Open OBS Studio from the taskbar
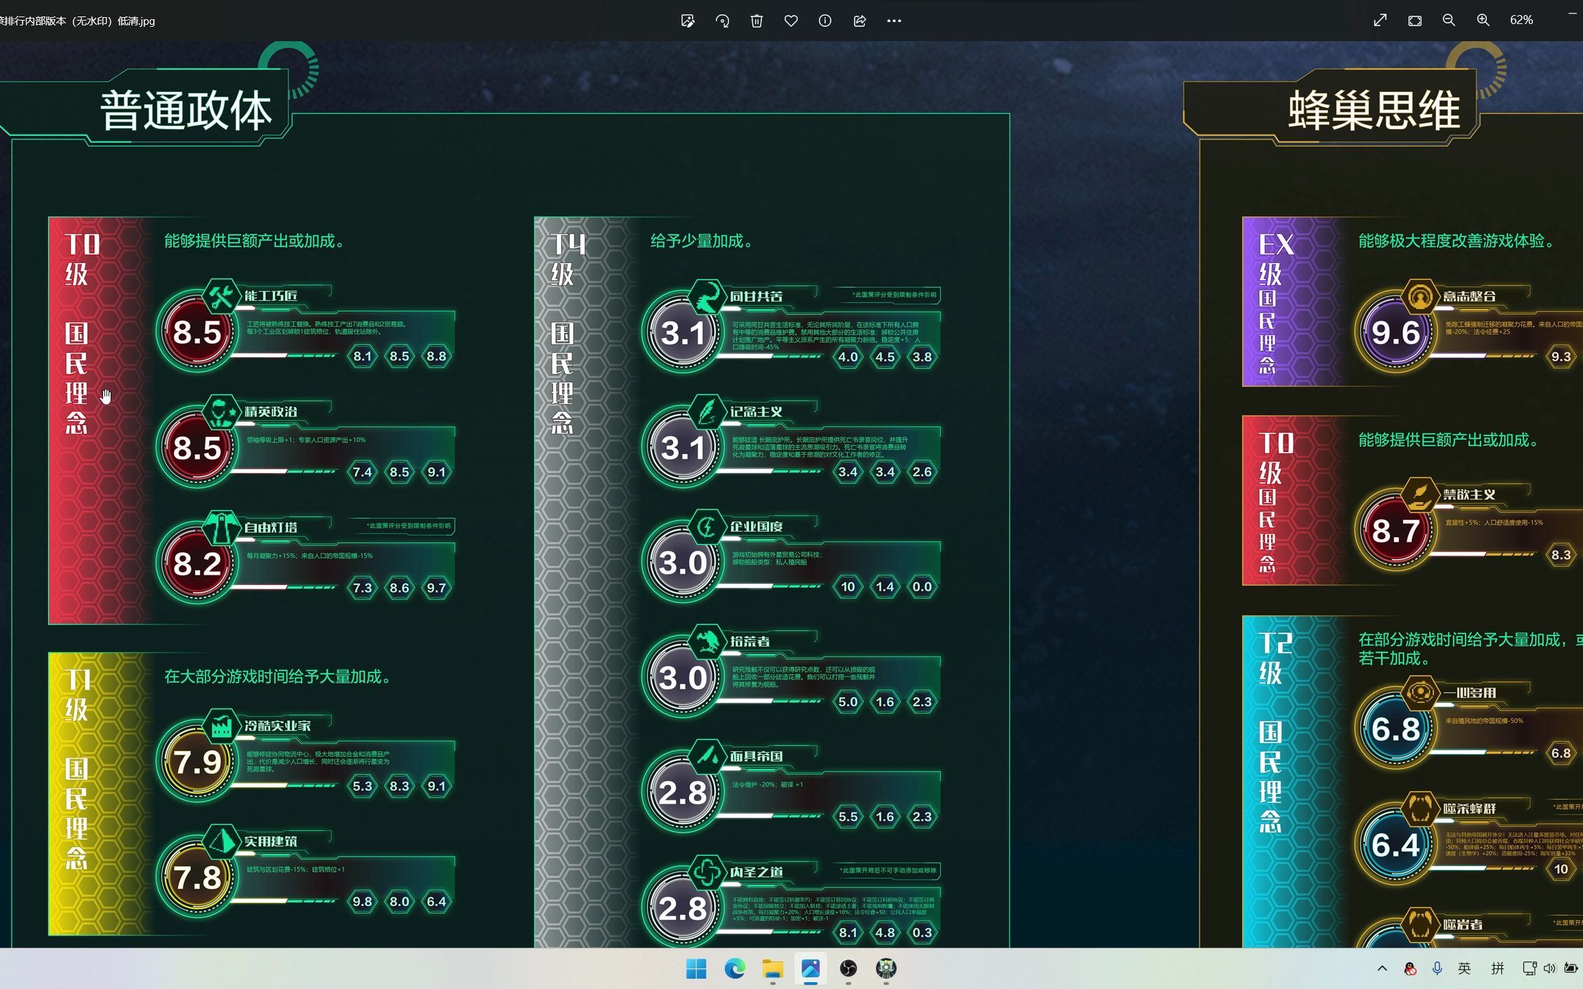 849,968
